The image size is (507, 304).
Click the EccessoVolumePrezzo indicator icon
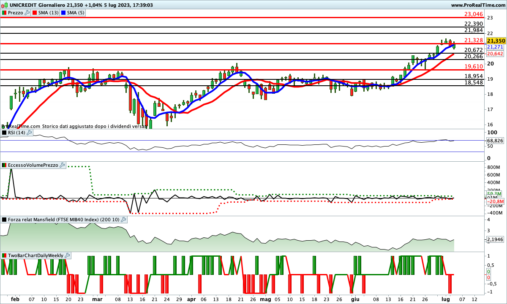click(4, 165)
